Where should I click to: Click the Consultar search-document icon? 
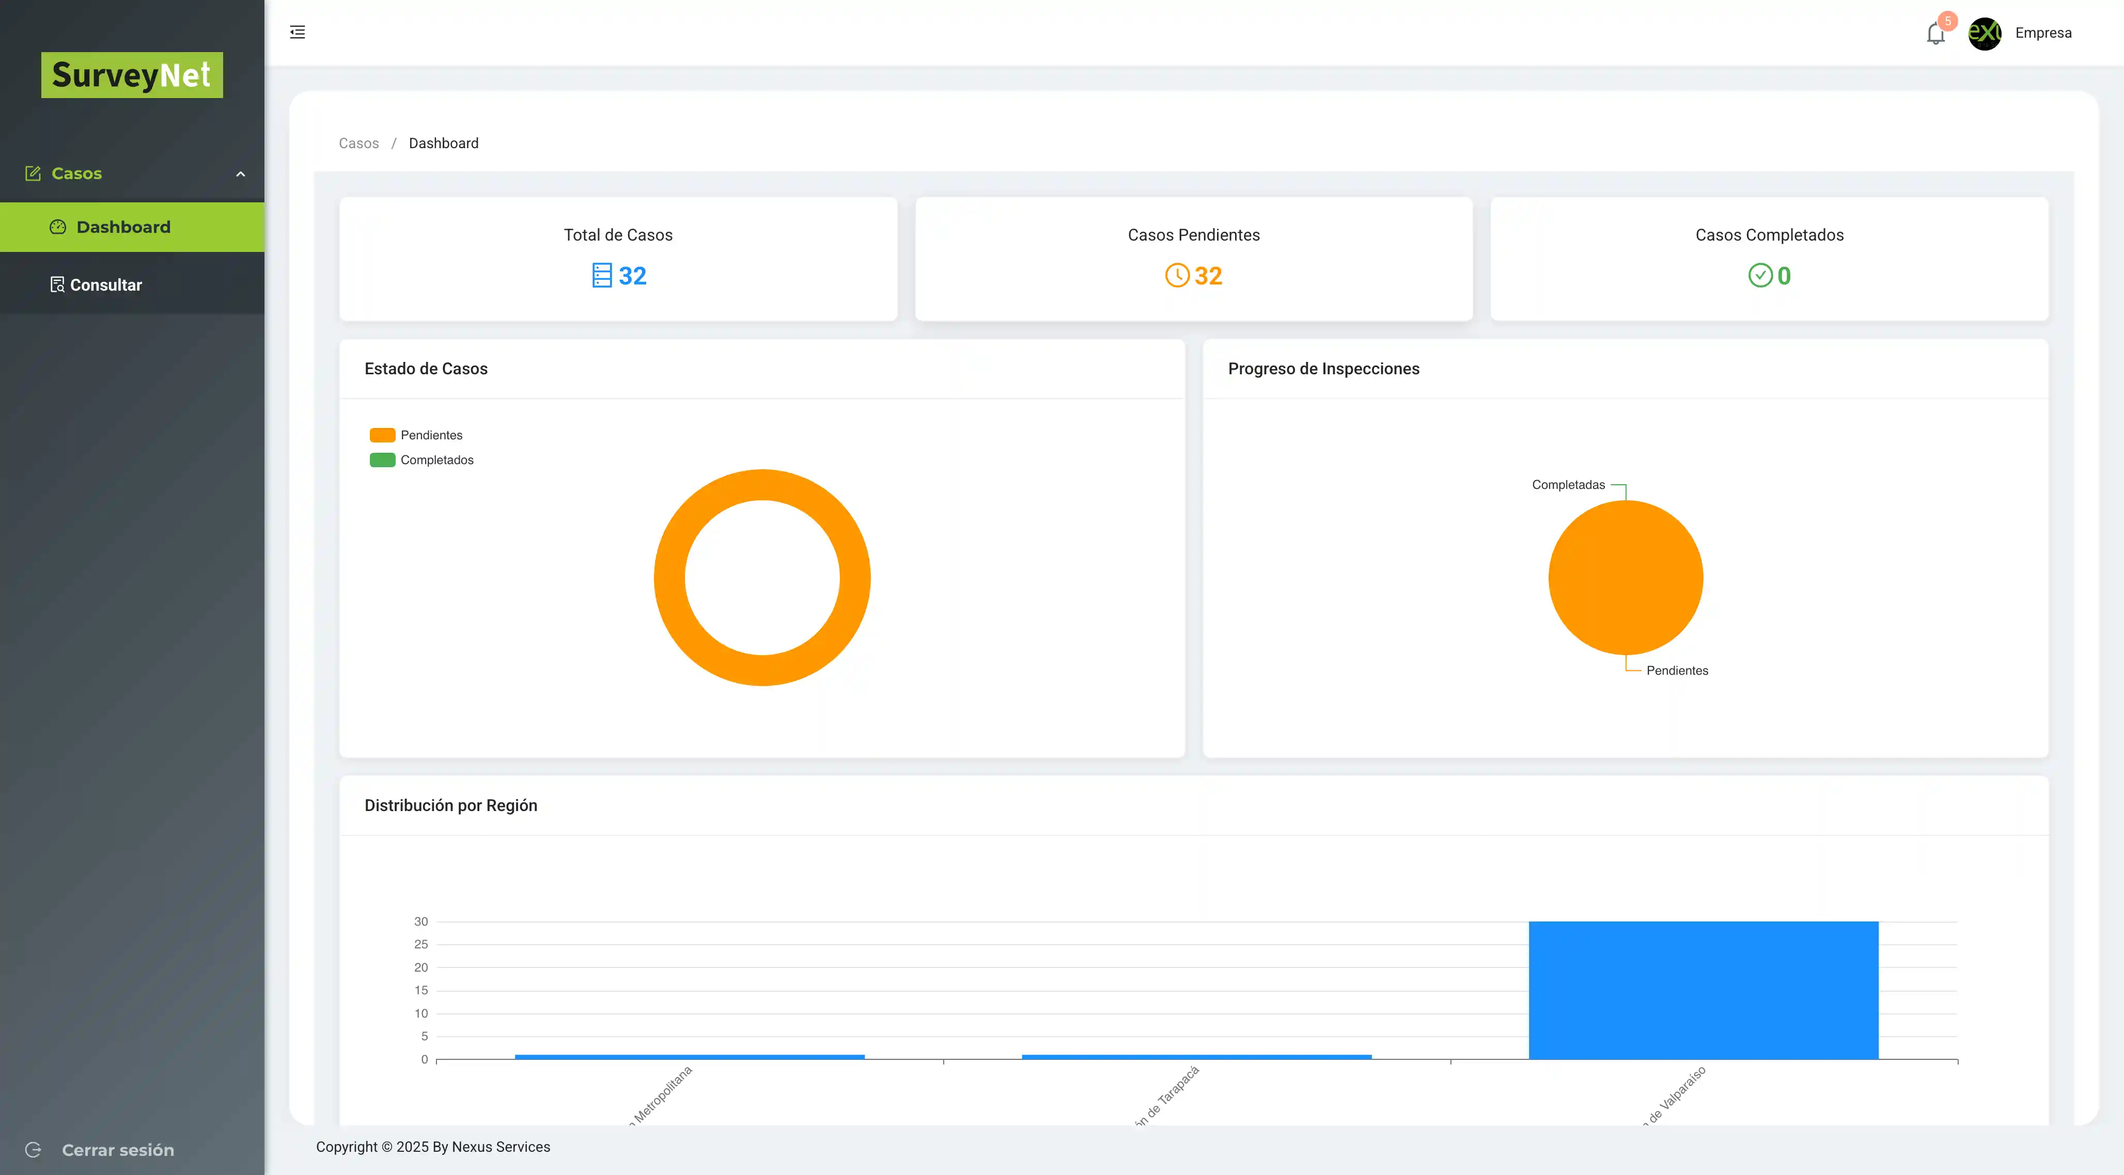[57, 285]
